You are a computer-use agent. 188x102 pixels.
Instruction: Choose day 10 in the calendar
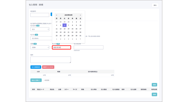(x=80, y=25)
